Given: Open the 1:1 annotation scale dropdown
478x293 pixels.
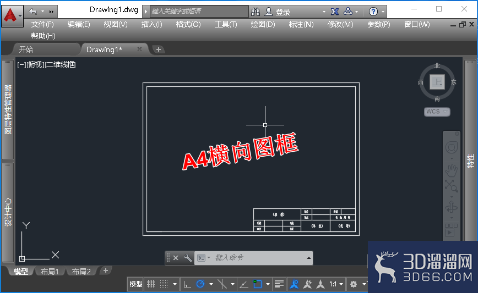Looking at the screenshot, I should pos(336,284).
